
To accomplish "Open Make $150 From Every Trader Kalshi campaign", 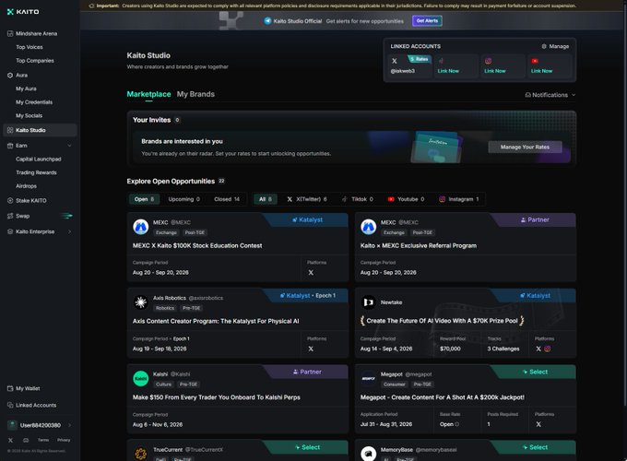I will 217,397.
